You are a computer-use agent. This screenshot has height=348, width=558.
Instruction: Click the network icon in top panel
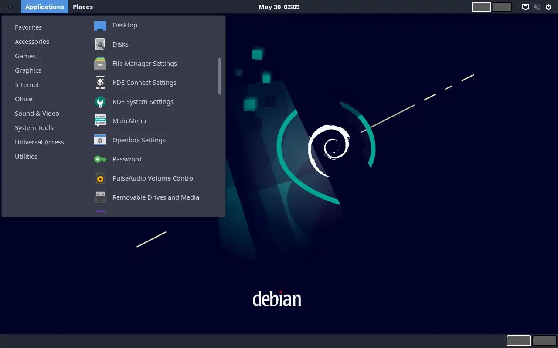pos(526,7)
